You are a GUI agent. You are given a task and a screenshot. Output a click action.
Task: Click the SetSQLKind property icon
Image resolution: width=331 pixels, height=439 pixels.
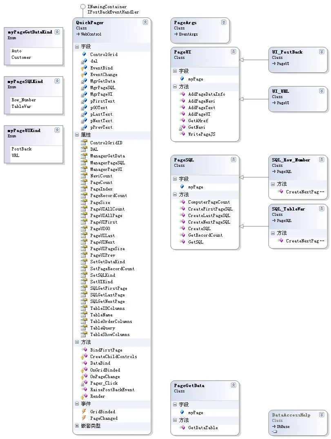point(84,275)
